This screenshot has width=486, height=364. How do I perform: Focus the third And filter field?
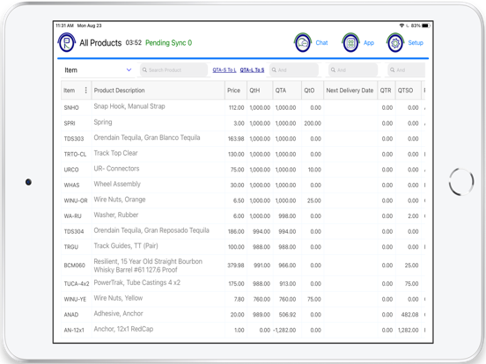tap(407, 70)
